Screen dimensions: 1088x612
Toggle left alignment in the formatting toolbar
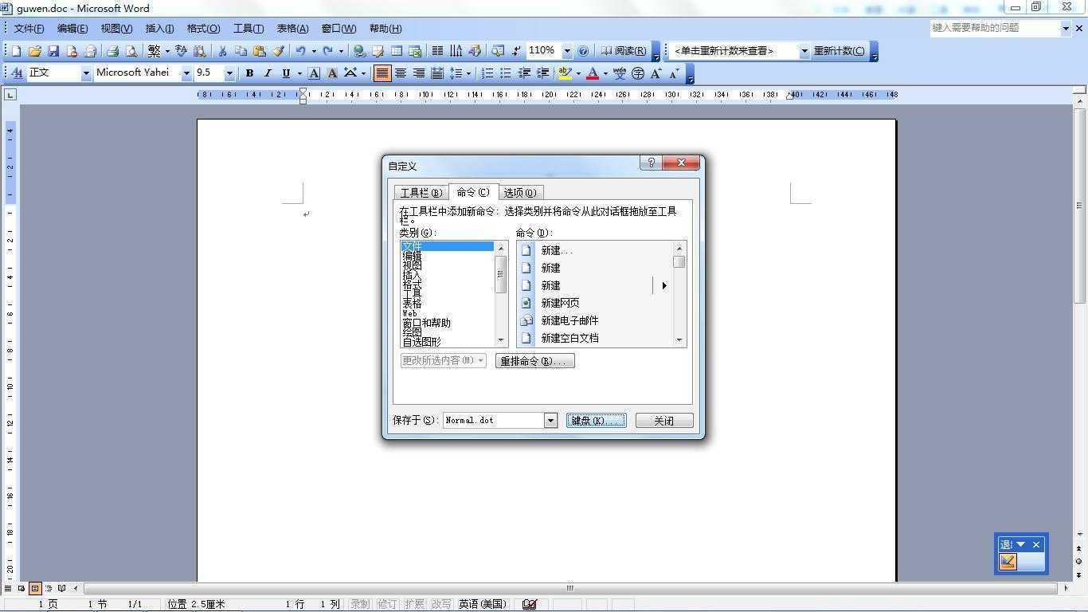(382, 73)
